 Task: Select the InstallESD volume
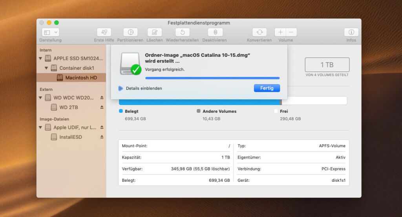(x=71, y=137)
